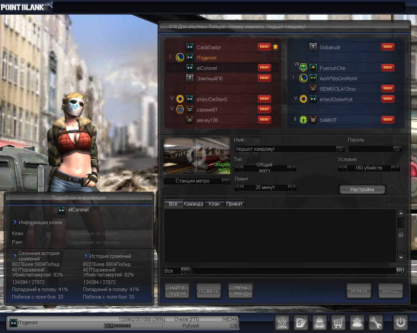Click the confirm icon next to room name

tap(340, 149)
